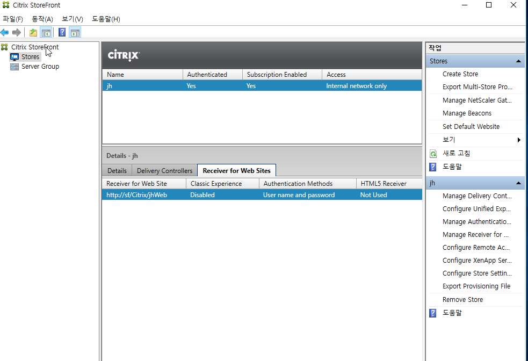Collapse the Stores actions section arrow
Image resolution: width=528 pixels, height=361 pixels.
518,61
